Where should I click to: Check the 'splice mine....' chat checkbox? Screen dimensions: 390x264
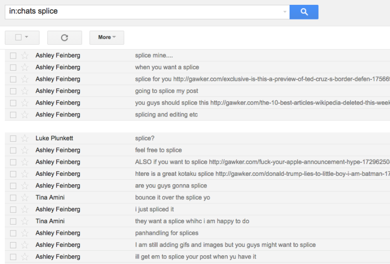tap(13, 56)
